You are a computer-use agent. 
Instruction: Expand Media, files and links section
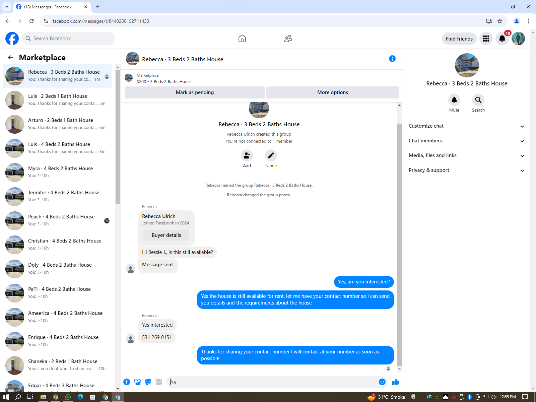pos(466,155)
